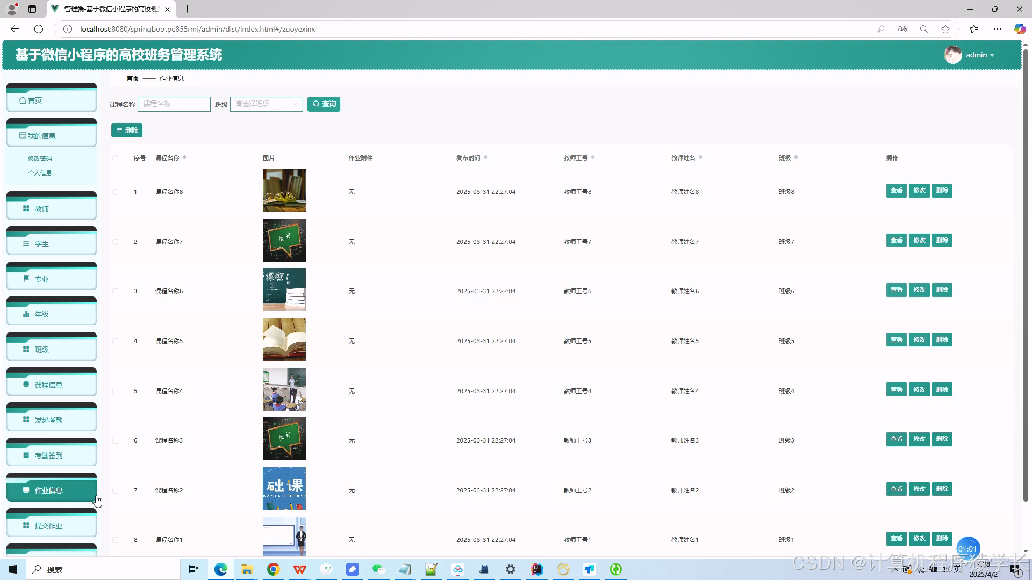
Task: Select 个人信息 submenu item
Action: tap(40, 173)
